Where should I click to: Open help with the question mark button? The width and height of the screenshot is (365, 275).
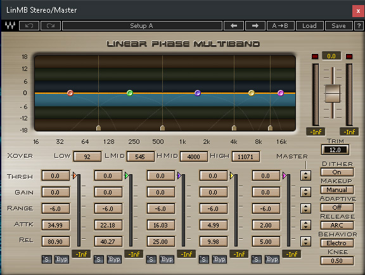(359, 25)
